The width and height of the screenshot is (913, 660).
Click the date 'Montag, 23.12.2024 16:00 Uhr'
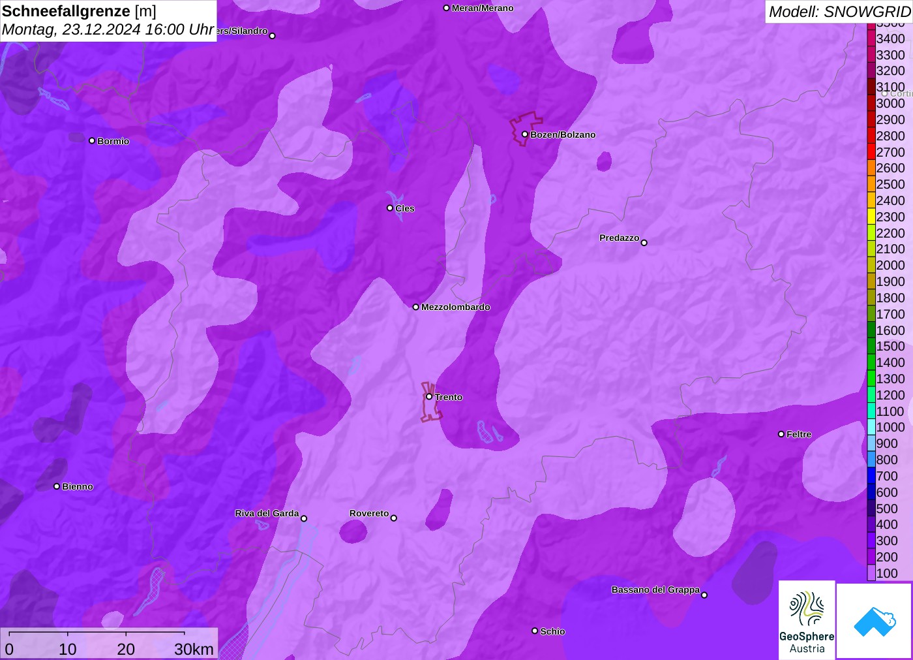point(108,30)
